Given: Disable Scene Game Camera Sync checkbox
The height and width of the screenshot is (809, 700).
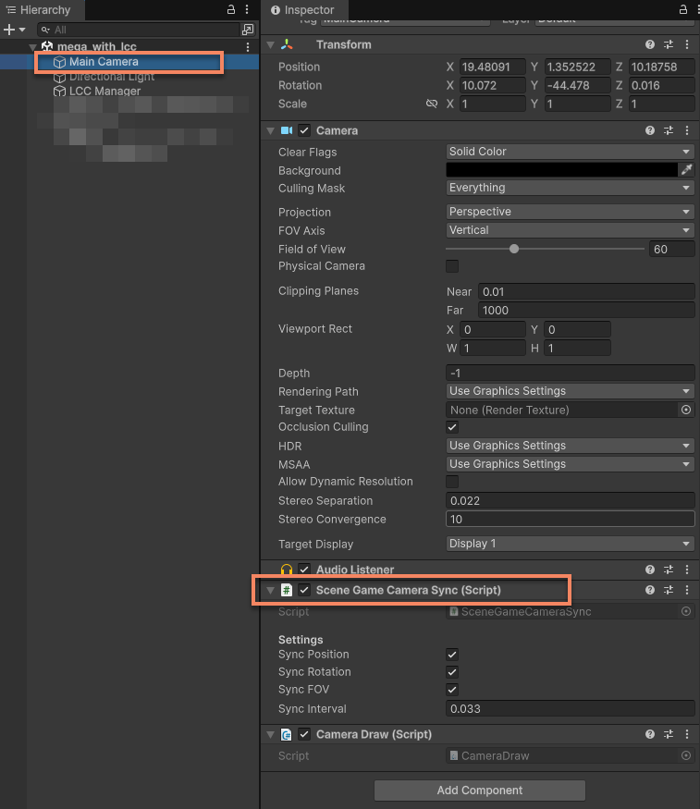Looking at the screenshot, I should (304, 590).
